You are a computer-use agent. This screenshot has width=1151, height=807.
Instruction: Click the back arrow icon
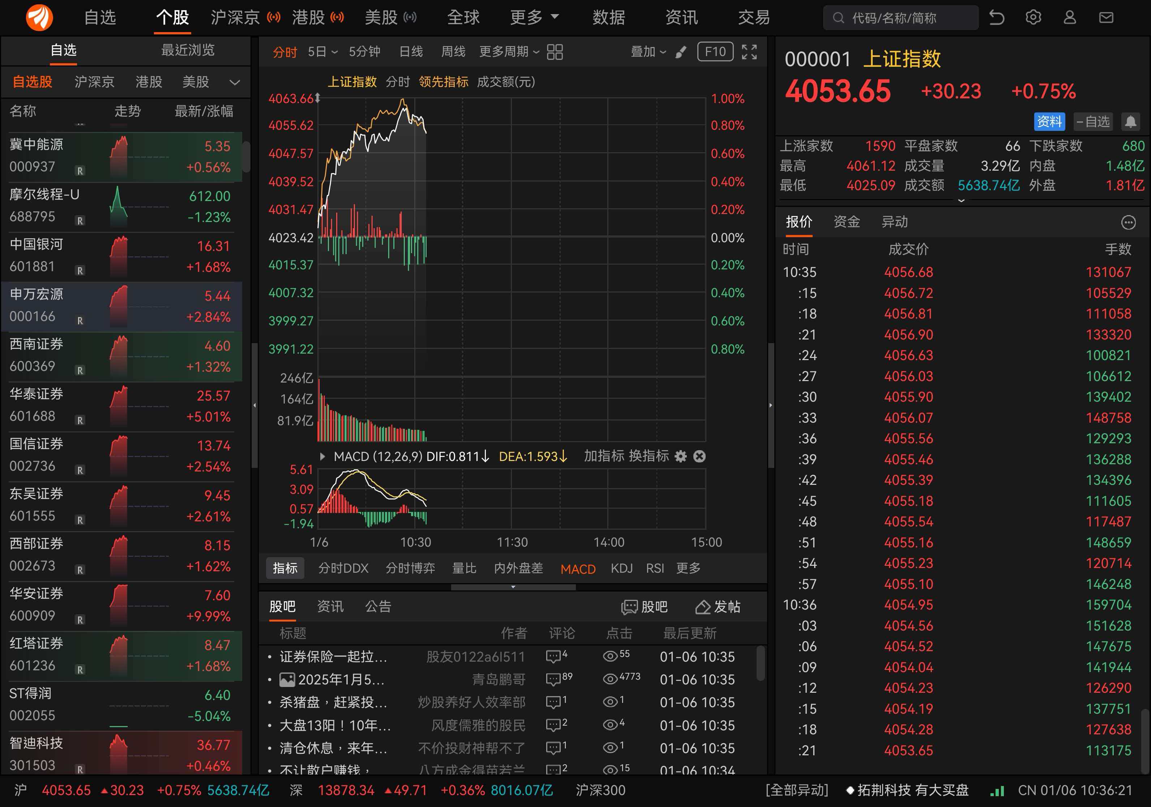[997, 18]
